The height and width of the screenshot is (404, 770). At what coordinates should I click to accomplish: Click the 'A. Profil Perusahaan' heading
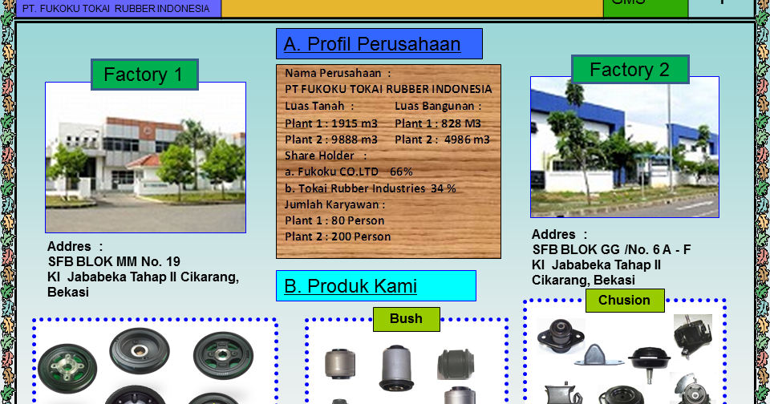pos(379,44)
